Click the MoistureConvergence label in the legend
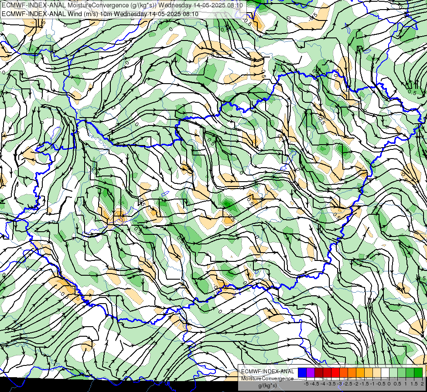This screenshot has height=392, width=427. tap(267, 378)
